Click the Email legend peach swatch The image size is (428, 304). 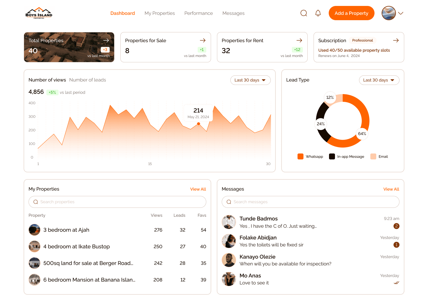pyautogui.click(x=373, y=156)
